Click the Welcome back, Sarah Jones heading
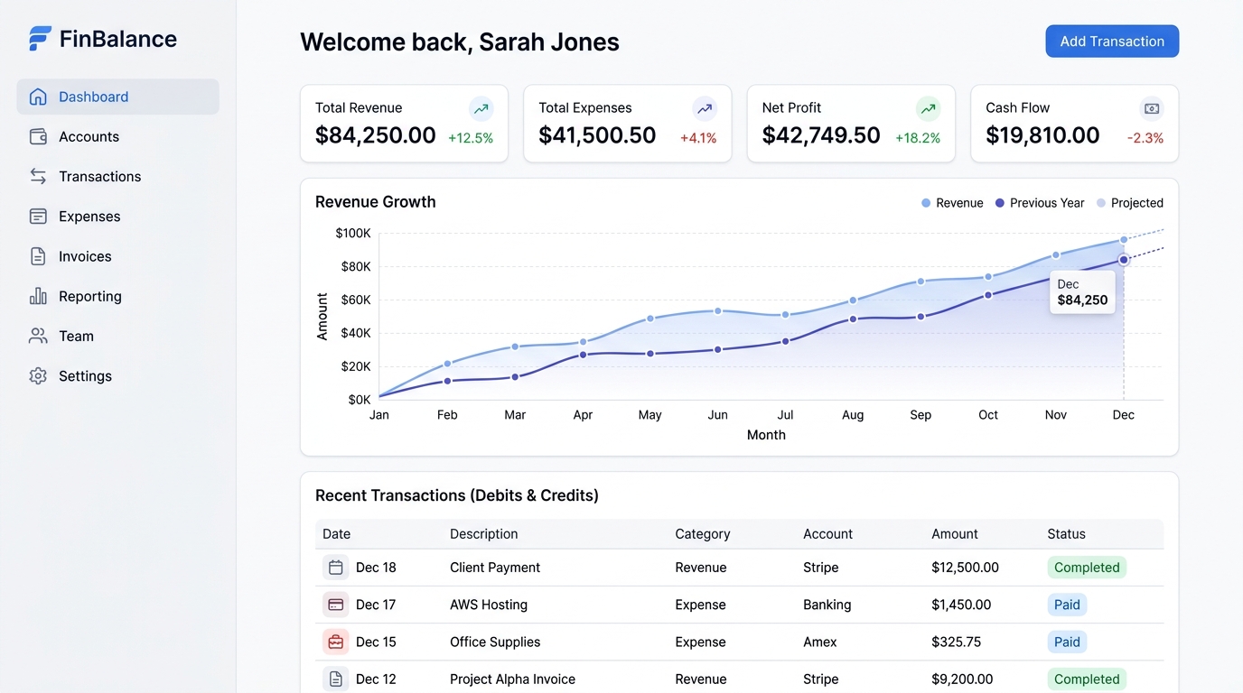This screenshot has height=693, width=1243. pyautogui.click(x=460, y=42)
